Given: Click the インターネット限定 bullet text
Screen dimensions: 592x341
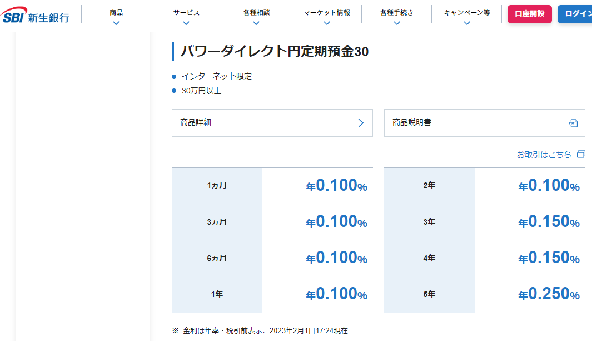Looking at the screenshot, I should coord(217,76).
